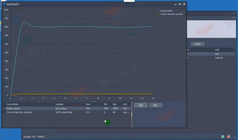Select the Engine speed table row

pyautogui.click(x=67, y=109)
